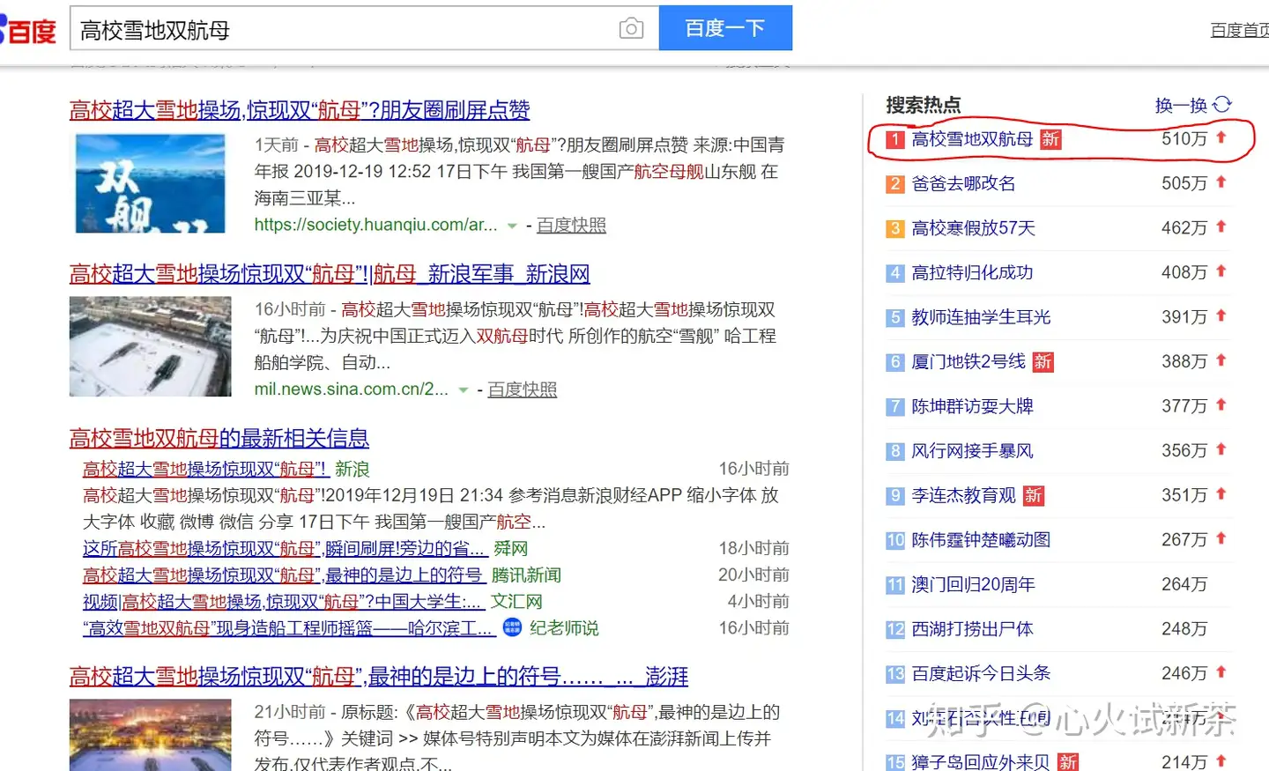
Task: Open the 文汇网 video news item
Action: pyautogui.click(x=283, y=601)
